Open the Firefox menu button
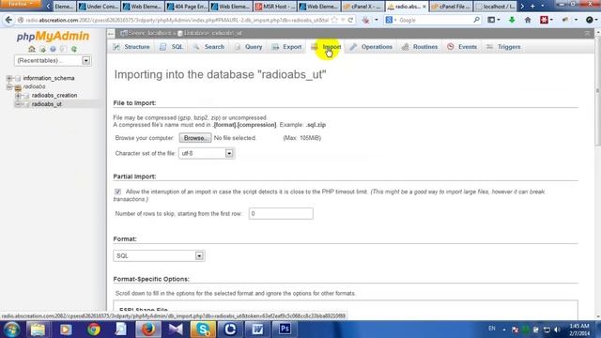The width and height of the screenshot is (601, 338). 20,4
